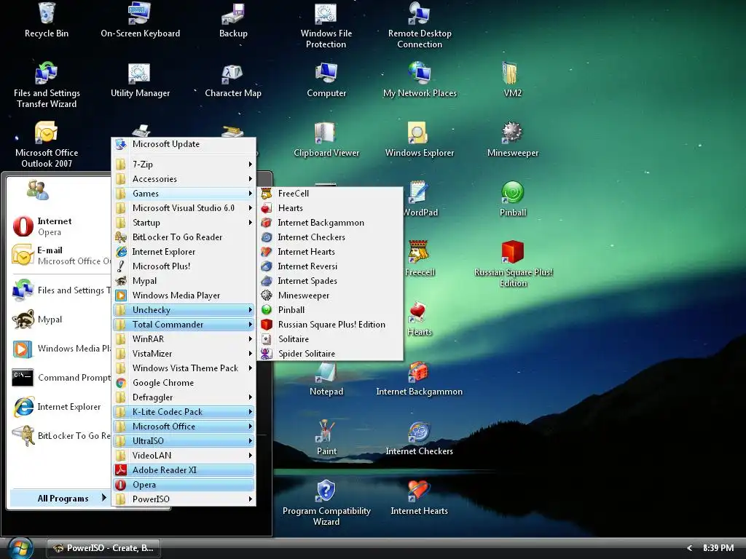Open Internet Backgammon desktop shortcut
This screenshot has height=559, width=746.
coord(419,378)
